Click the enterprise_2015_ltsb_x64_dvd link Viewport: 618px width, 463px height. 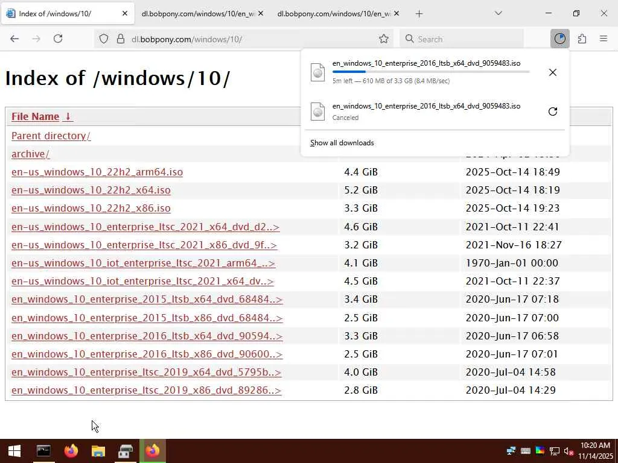[x=147, y=299]
